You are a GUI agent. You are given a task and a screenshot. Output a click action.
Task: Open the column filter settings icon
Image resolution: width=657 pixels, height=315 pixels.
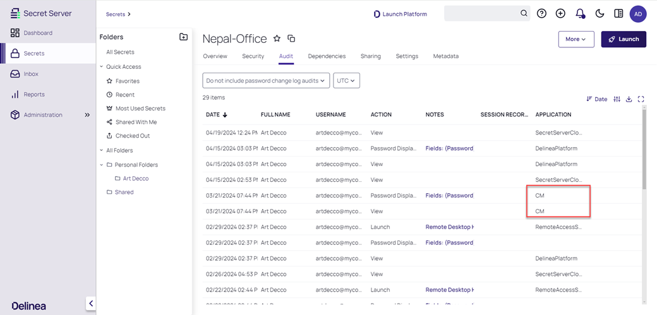pos(617,99)
